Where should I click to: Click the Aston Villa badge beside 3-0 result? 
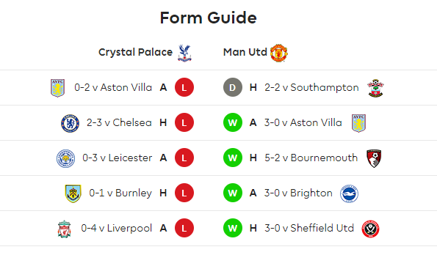(358, 123)
